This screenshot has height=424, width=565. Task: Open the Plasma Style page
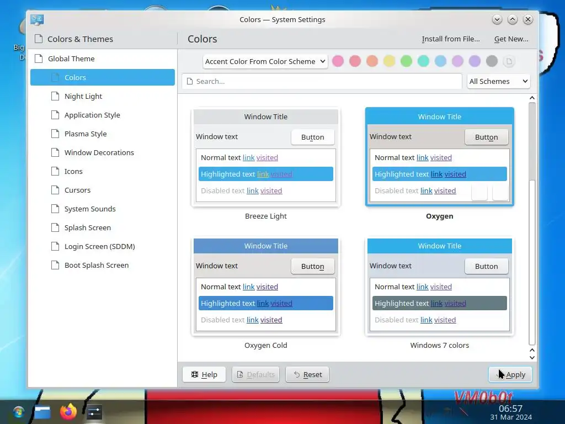(x=102, y=134)
